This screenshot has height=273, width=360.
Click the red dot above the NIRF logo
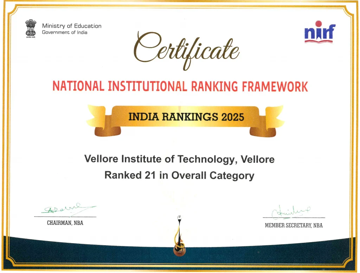(318, 24)
